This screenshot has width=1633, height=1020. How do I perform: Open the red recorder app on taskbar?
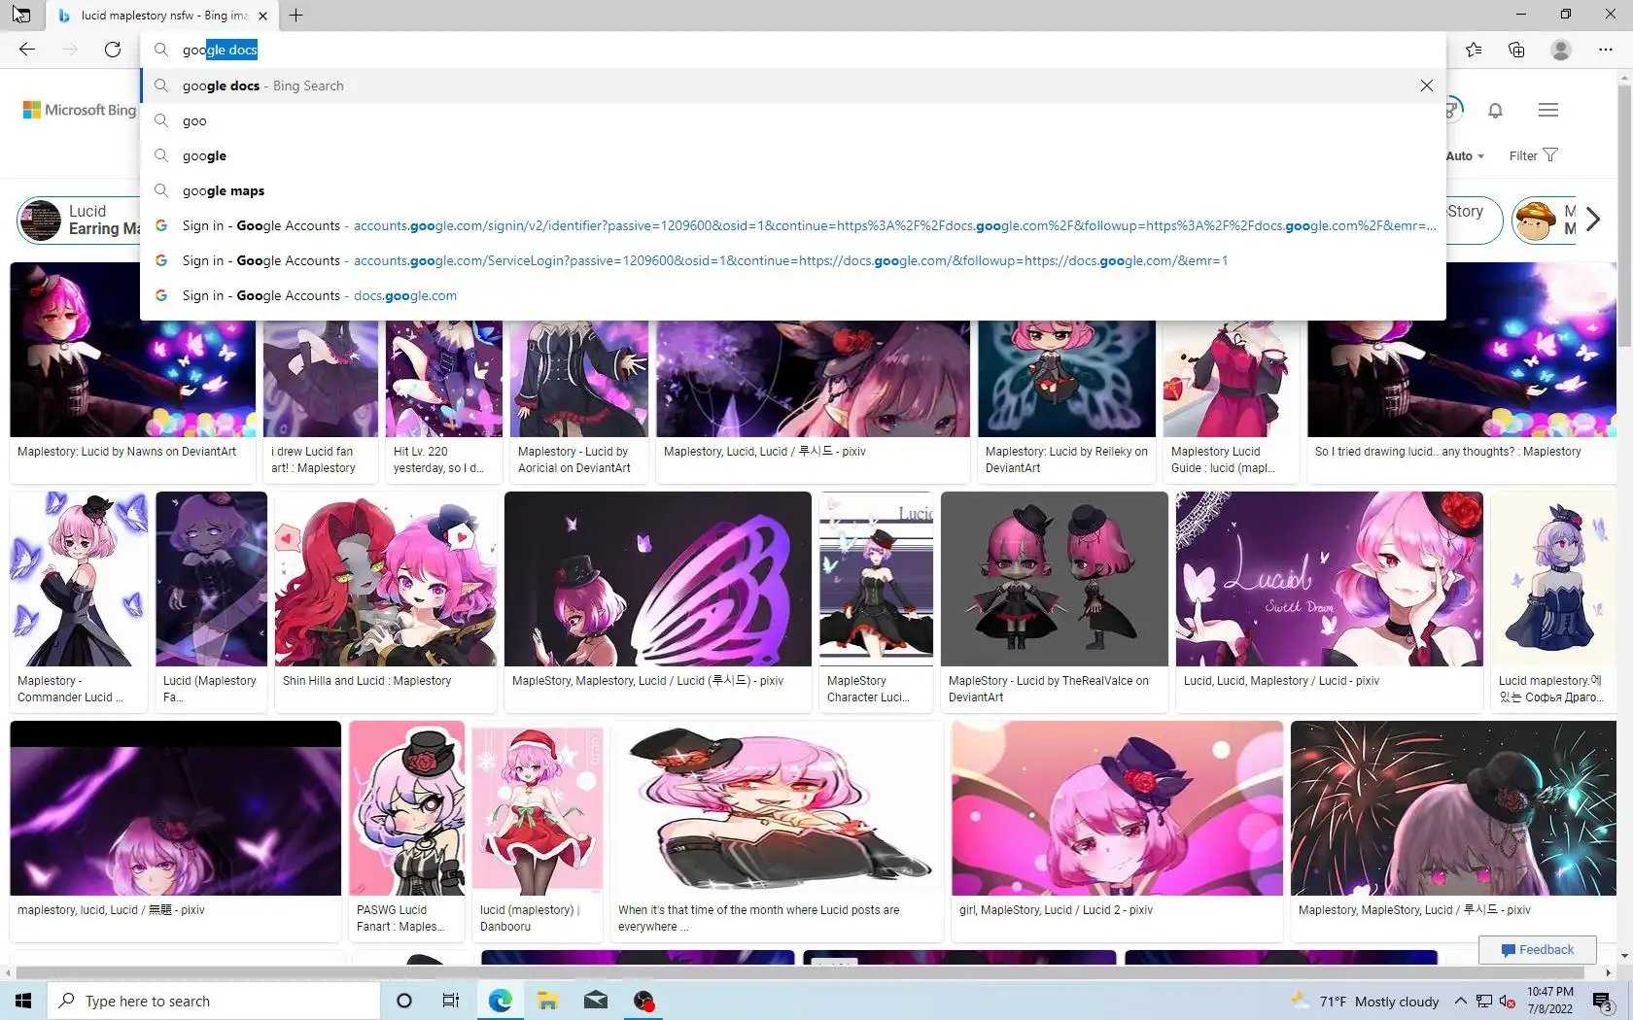tap(643, 1001)
